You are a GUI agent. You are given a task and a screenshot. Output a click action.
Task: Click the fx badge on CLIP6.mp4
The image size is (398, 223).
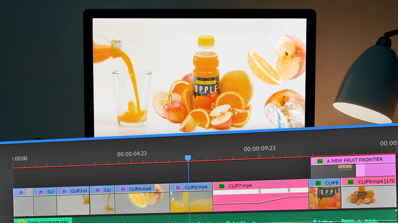178,188
